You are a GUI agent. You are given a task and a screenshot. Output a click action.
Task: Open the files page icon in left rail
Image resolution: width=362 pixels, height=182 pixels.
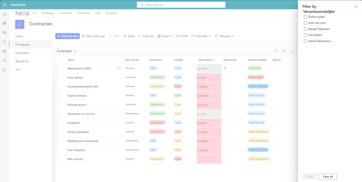coord(4,42)
